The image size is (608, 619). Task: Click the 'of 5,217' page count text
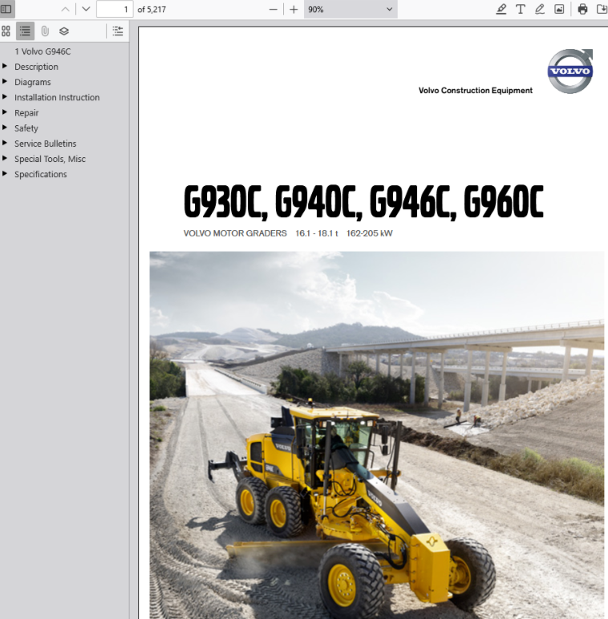(152, 10)
